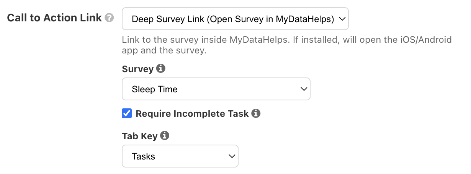This screenshot has width=471, height=174.
Task: Open the Survey dropdown
Action: [216, 89]
